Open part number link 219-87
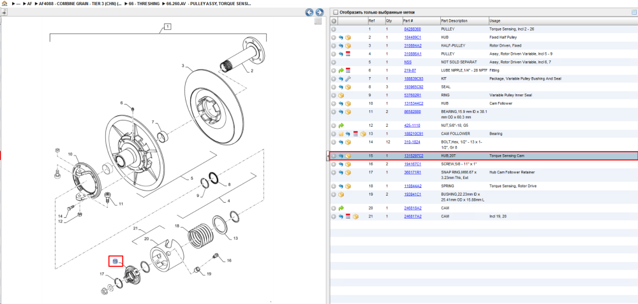Screen dimensions: 638x304 point(410,70)
